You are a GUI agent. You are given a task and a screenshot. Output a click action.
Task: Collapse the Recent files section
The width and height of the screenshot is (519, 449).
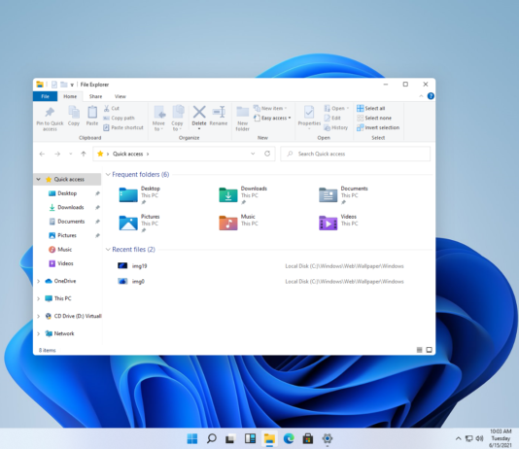click(108, 250)
